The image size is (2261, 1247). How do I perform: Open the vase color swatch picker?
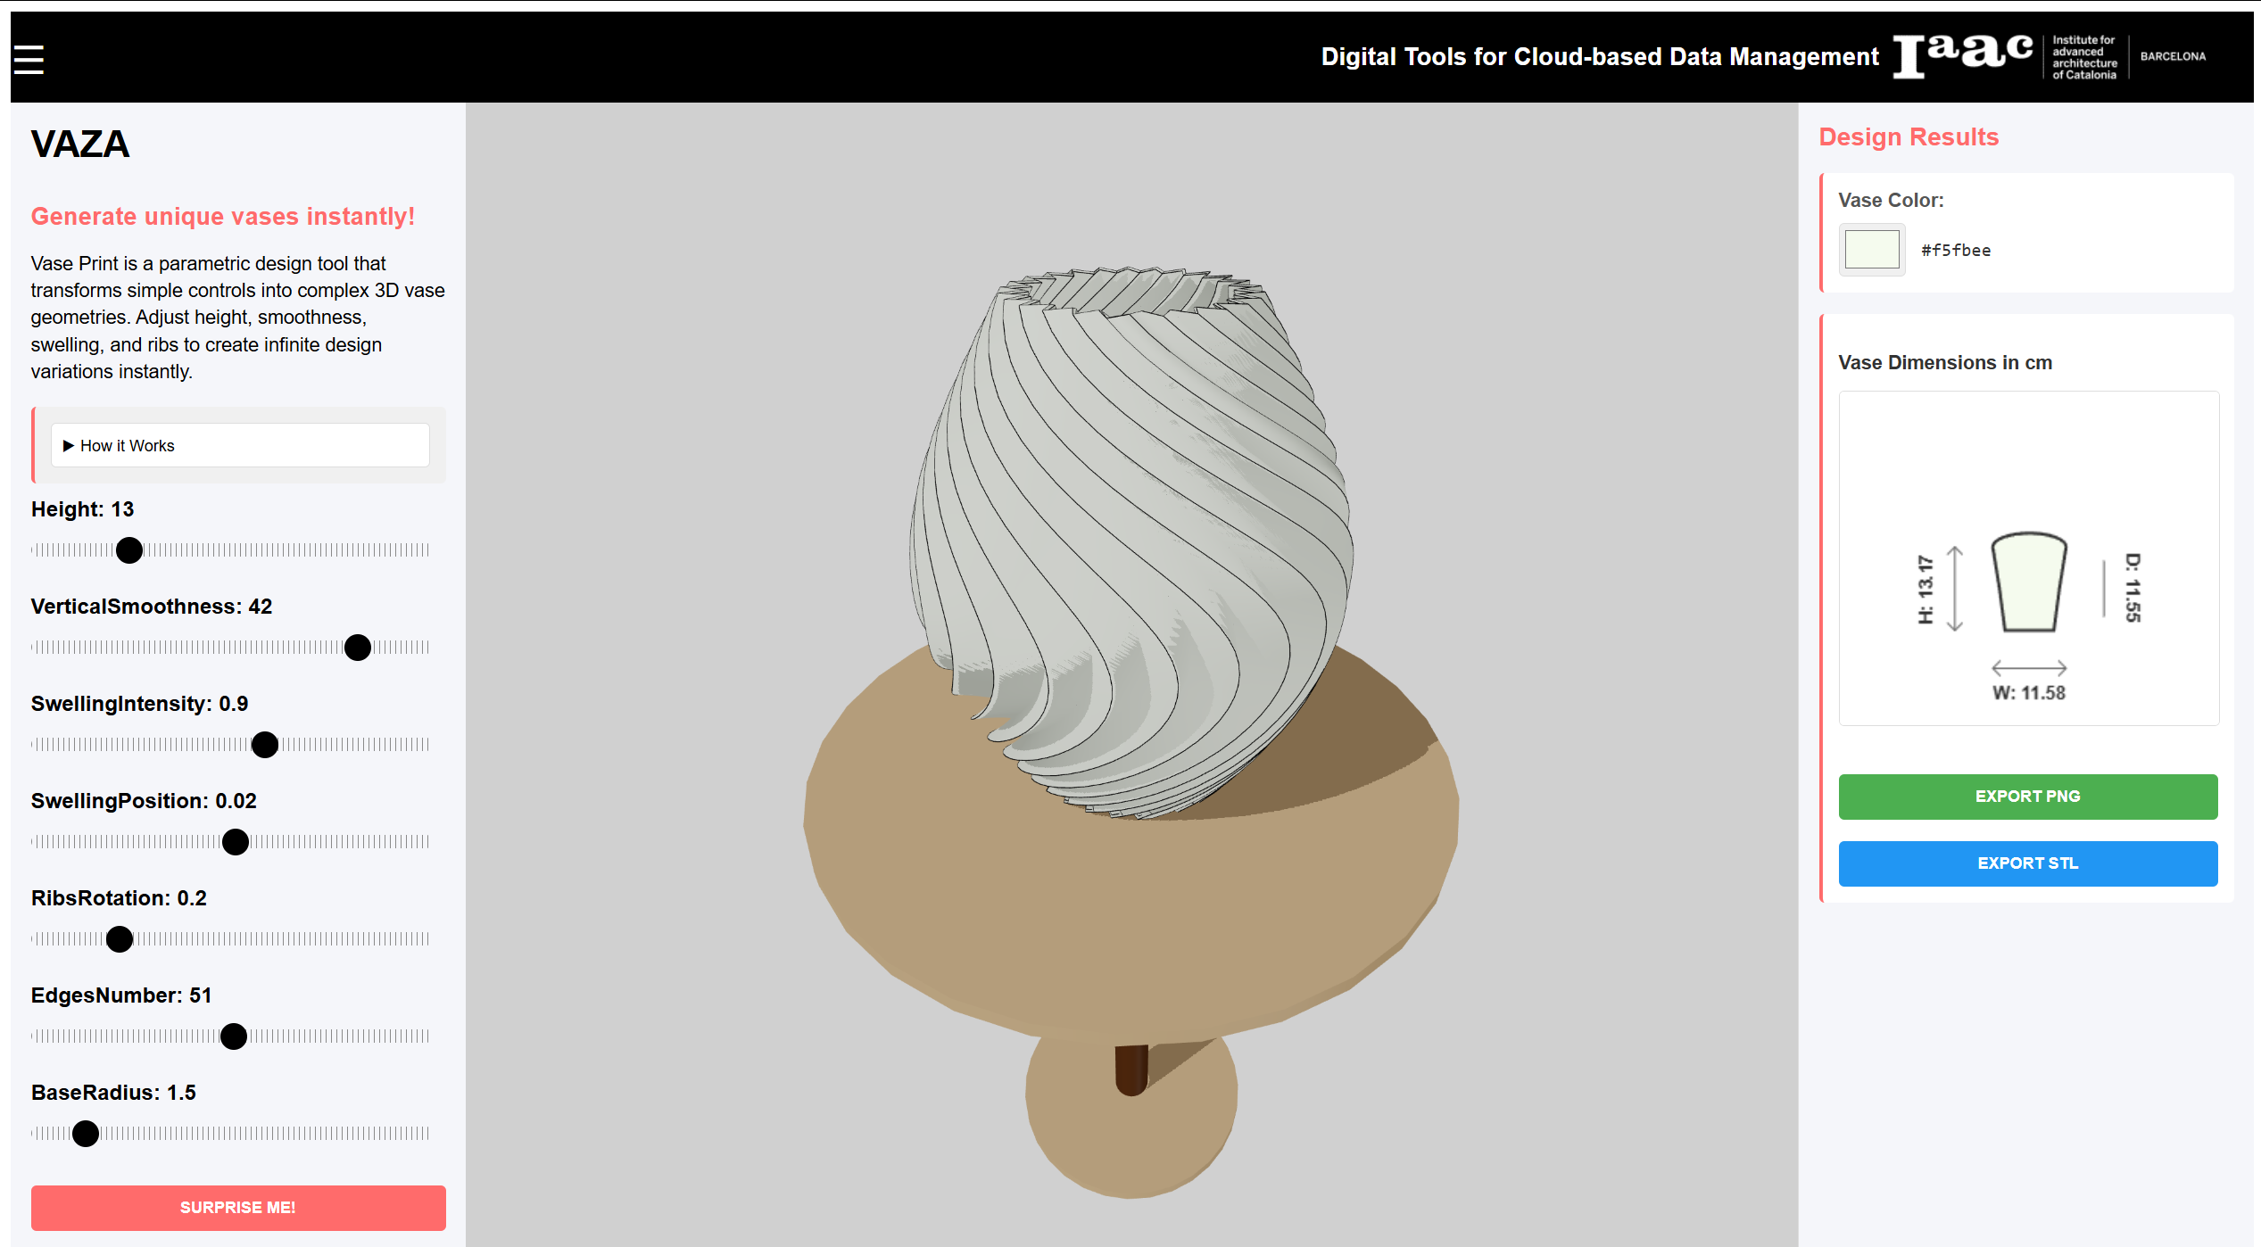pyautogui.click(x=1871, y=250)
